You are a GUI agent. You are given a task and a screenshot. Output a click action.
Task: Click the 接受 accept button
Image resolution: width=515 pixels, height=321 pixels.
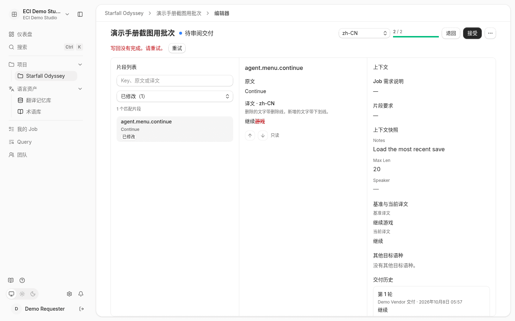click(472, 33)
